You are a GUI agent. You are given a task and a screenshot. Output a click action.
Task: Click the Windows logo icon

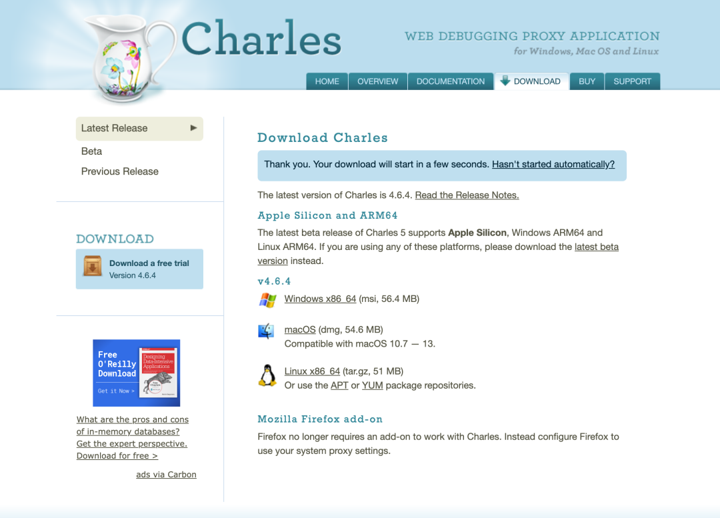point(267,300)
